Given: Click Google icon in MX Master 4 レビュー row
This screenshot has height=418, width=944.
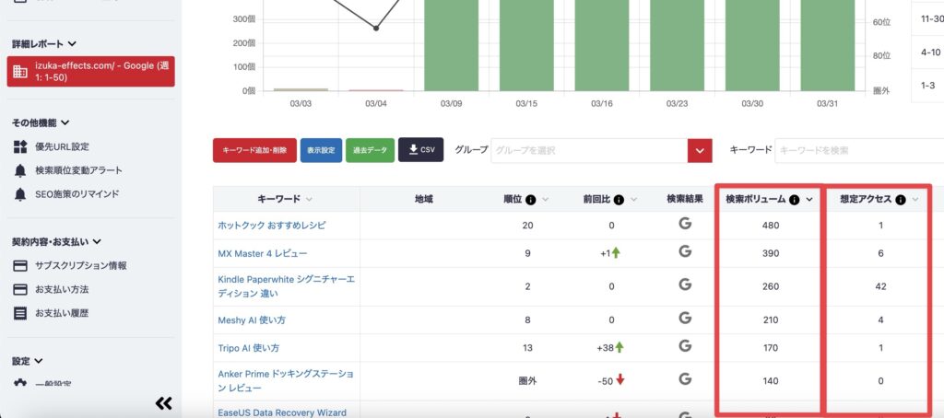Looking at the screenshot, I should pyautogui.click(x=684, y=252).
